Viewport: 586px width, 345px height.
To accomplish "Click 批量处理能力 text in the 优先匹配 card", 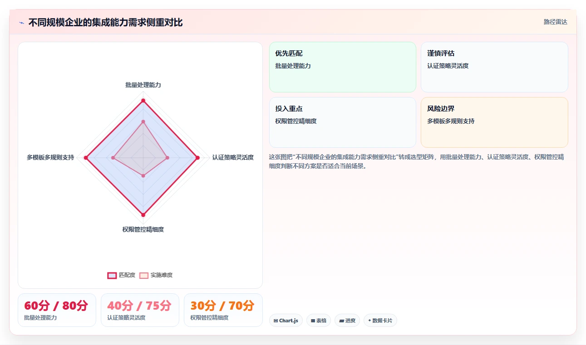I will 293,66.
